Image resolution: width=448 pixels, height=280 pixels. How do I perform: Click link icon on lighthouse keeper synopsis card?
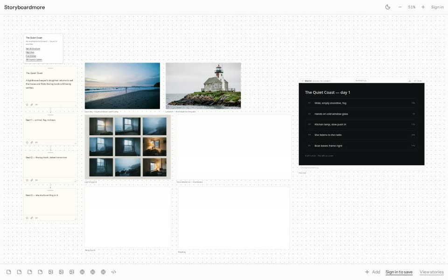36,105
